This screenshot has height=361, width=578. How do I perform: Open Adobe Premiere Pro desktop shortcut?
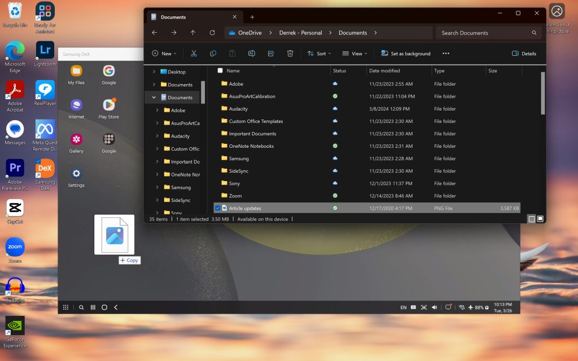coord(15,175)
